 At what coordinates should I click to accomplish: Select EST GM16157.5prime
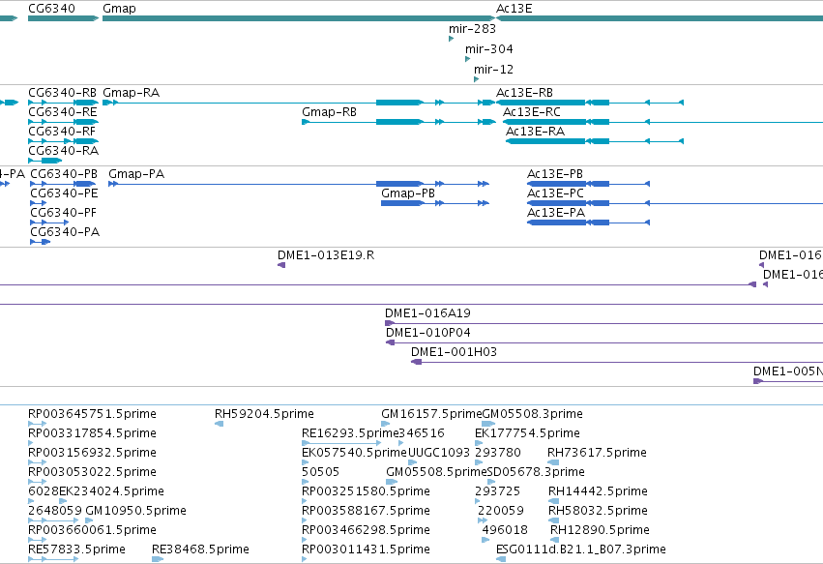click(x=431, y=414)
